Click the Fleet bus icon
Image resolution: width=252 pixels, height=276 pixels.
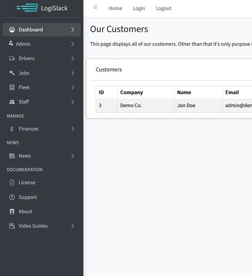(x=12, y=87)
